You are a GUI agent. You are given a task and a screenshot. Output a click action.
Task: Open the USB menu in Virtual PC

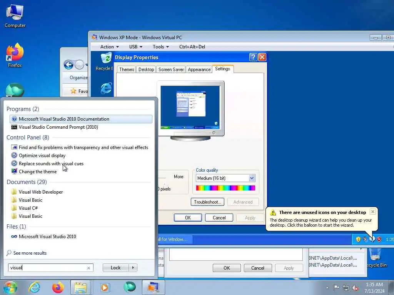click(x=136, y=46)
